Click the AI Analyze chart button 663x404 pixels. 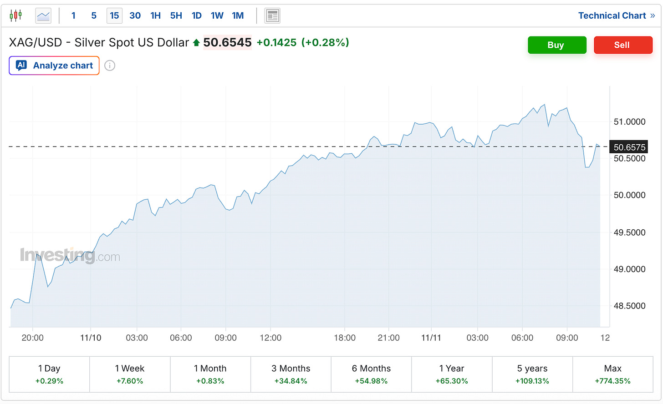point(54,66)
